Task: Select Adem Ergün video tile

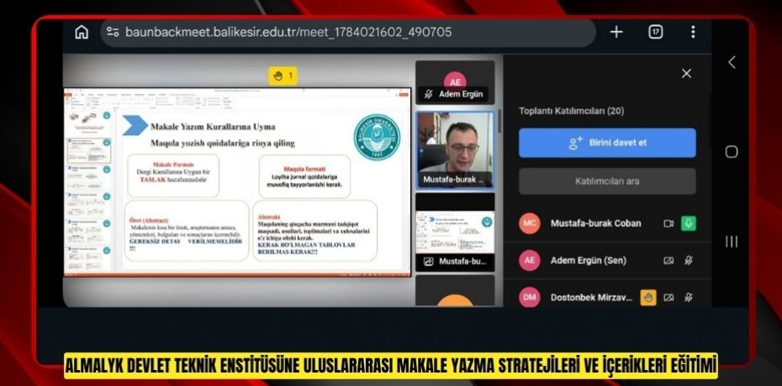Action: 455,82
